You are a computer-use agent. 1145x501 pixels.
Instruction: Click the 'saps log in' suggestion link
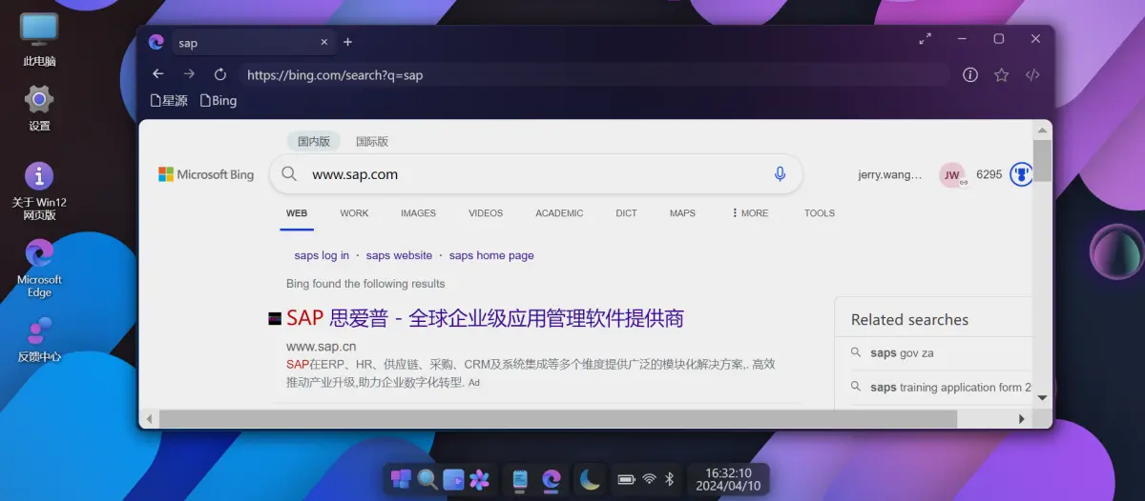pos(322,255)
